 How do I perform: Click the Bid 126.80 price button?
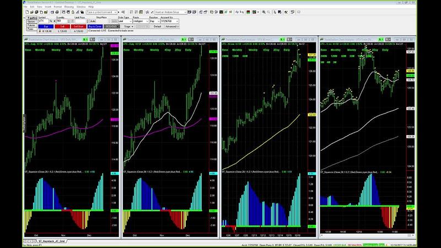[46, 31]
